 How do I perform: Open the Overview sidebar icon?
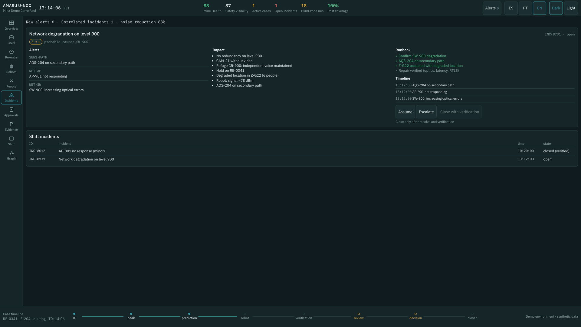[x=11, y=23]
